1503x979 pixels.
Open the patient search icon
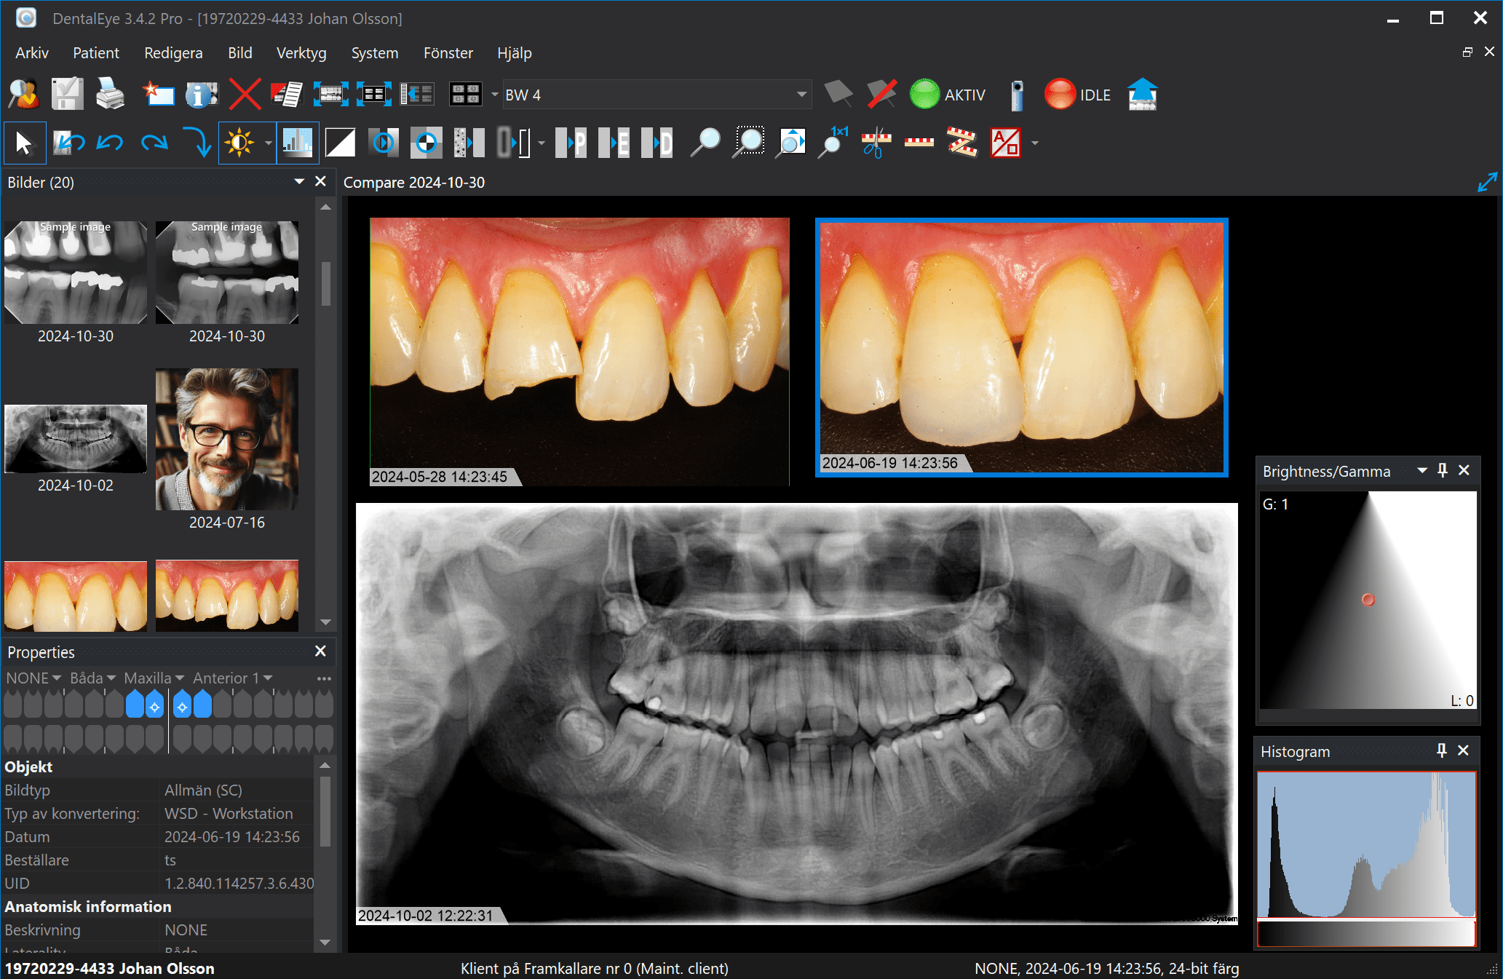[23, 95]
